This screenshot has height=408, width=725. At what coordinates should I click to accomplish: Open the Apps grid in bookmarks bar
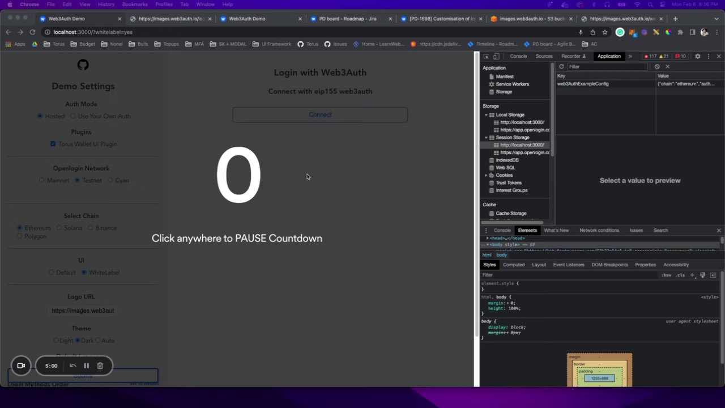tap(16, 44)
